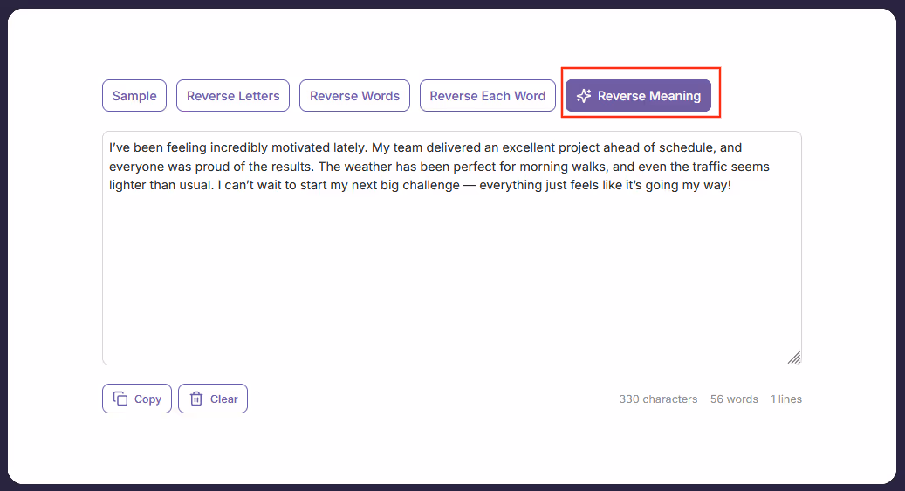This screenshot has width=905, height=491.
Task: Run Reverse Meaning AI button
Action: coord(638,96)
